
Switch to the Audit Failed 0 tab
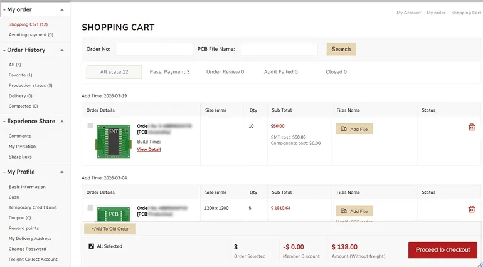[x=280, y=71]
